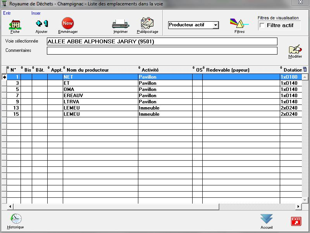The height and width of the screenshot is (233, 310).
Task: Sort by the Activité column header
Action: [x=150, y=70]
